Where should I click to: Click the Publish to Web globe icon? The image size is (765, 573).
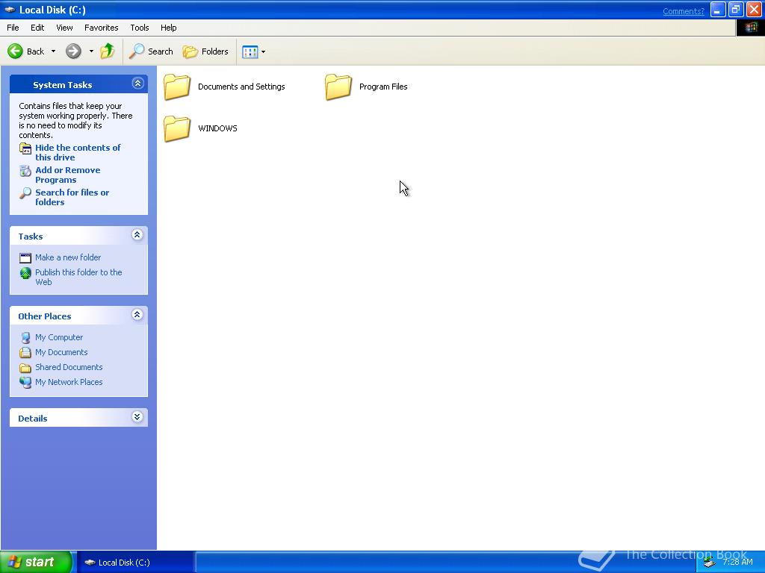point(25,273)
